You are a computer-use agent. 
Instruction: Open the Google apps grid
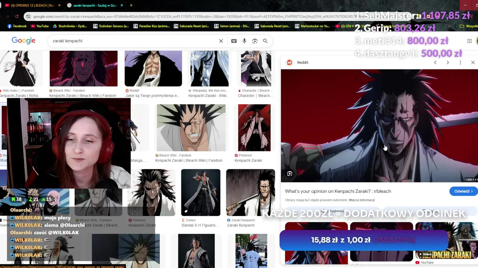(469, 41)
